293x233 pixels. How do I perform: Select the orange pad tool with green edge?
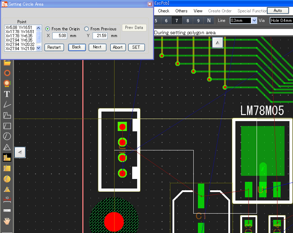pyautogui.click(x=7, y=83)
